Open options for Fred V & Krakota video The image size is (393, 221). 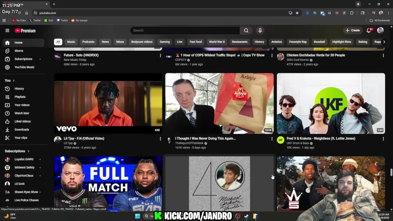coord(383,139)
